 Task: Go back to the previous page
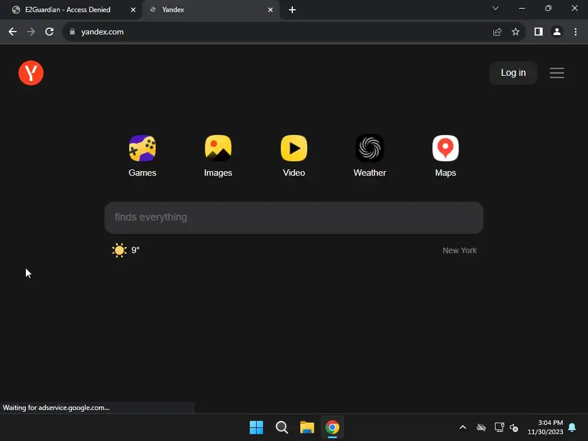[x=13, y=32]
